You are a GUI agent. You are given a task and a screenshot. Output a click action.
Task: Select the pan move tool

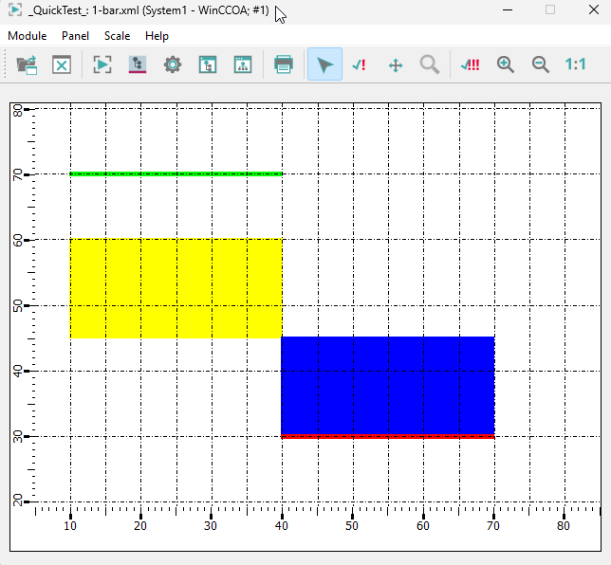point(396,64)
